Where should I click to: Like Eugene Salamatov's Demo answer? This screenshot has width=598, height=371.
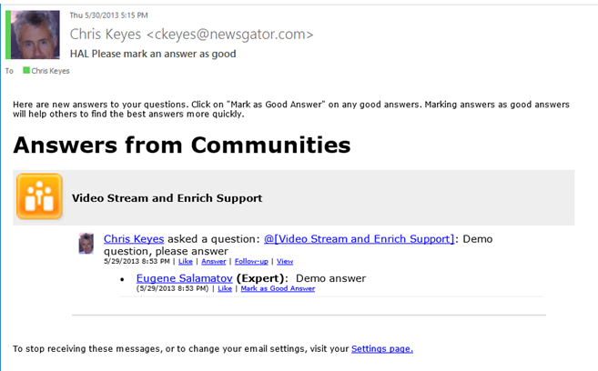pos(225,288)
